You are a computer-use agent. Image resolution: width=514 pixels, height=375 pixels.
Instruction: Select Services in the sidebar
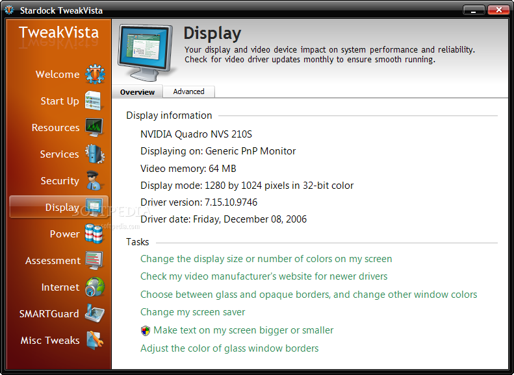pyautogui.click(x=59, y=154)
